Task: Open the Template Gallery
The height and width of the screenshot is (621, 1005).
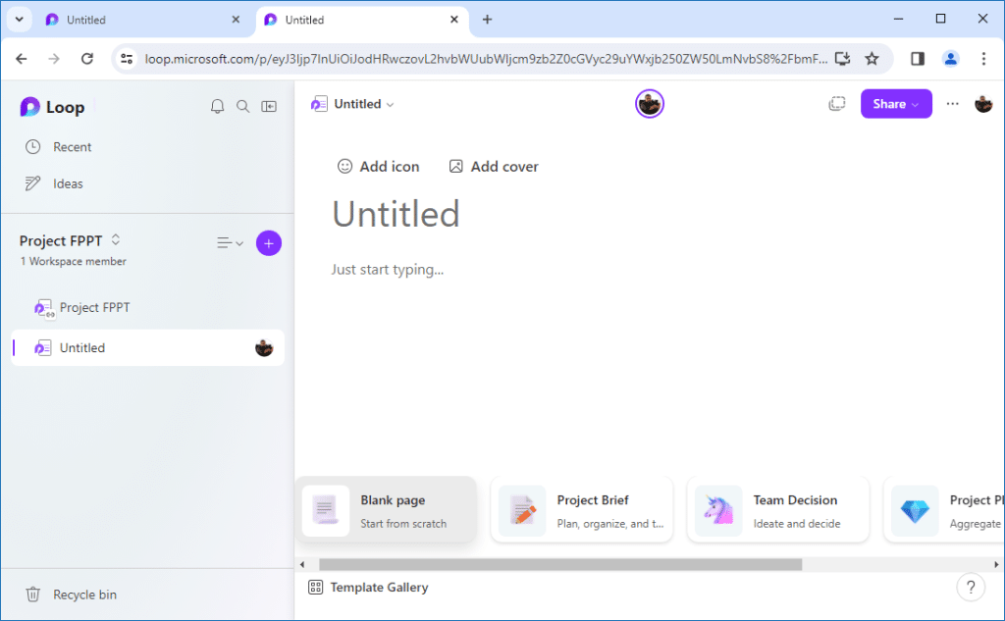Action: [x=370, y=587]
